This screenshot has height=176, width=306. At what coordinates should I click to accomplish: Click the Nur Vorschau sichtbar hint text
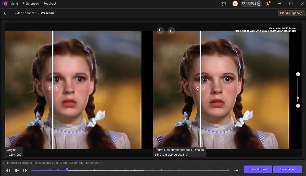click(x=53, y=163)
